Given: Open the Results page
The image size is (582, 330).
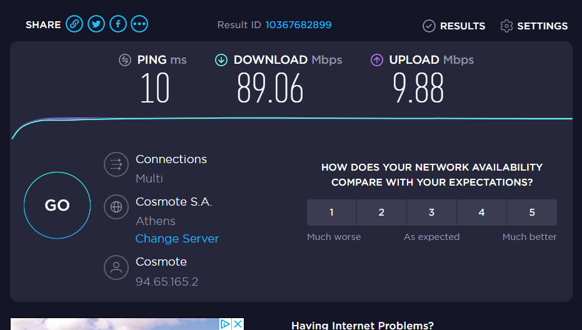Looking at the screenshot, I should point(454,26).
